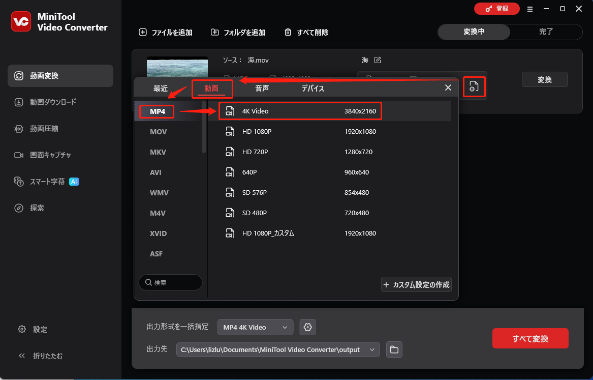
Task: Browse output folder with the folder icon
Action: [x=394, y=349]
